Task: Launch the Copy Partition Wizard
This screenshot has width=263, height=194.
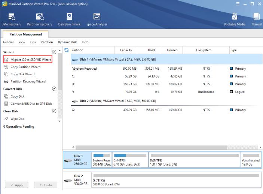Action: click(x=25, y=67)
